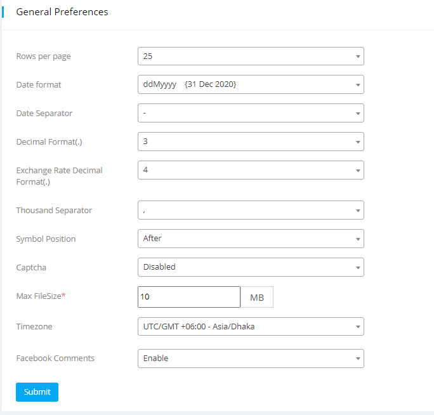
Task: Click the 'Timezone' text label
Action: click(x=34, y=327)
